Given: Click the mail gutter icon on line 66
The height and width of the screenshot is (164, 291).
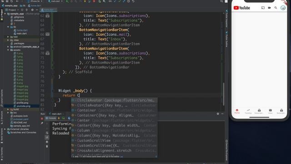Looking at the screenshot, I should pos(47,35).
